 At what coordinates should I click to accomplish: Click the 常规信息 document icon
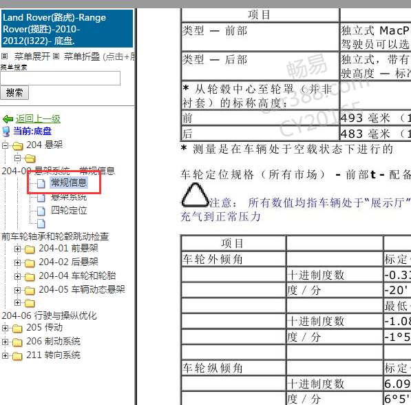(41, 183)
